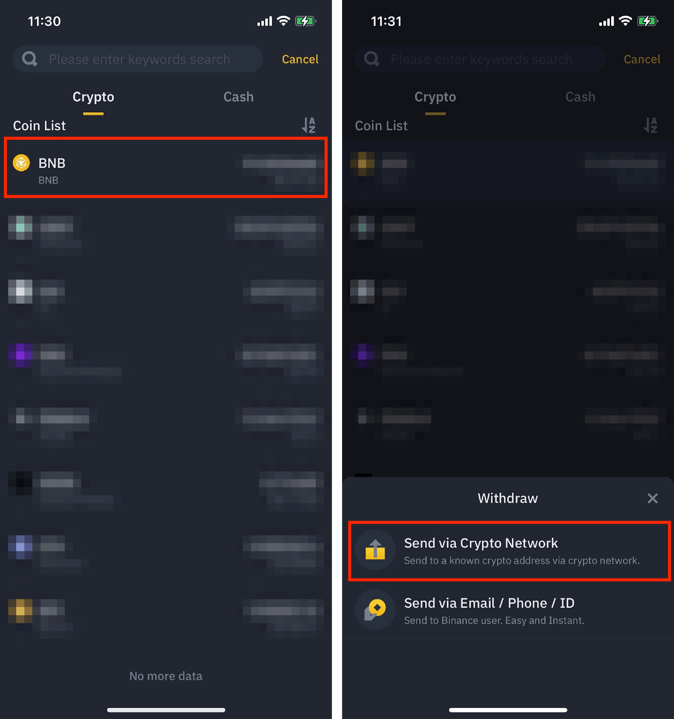Viewport: 674px width, 719px height.
Task: Open the Cash tab on right screen
Action: pyautogui.click(x=580, y=97)
